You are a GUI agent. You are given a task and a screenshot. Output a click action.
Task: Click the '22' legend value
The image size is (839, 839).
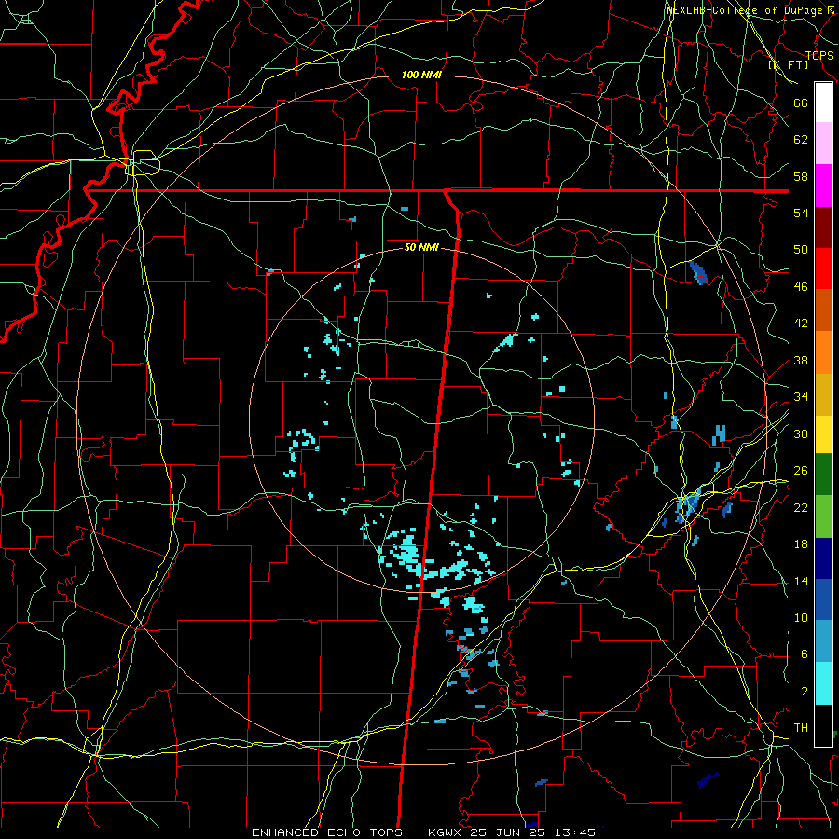(801, 507)
